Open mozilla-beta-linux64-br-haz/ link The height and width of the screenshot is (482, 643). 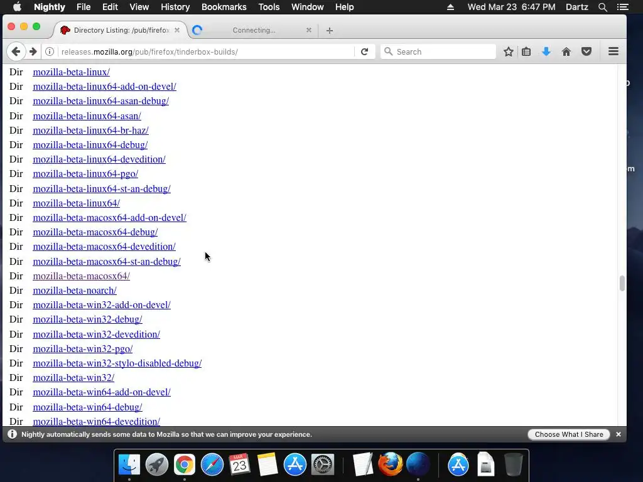pos(90,131)
